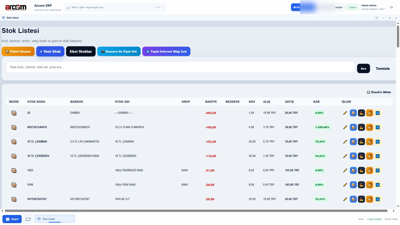Click the package image icon of stock 1123

(14, 171)
